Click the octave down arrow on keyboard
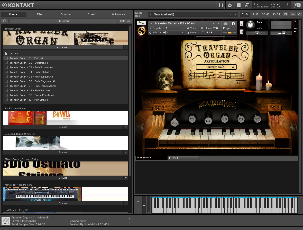The width and height of the screenshot is (303, 230). click(x=138, y=209)
